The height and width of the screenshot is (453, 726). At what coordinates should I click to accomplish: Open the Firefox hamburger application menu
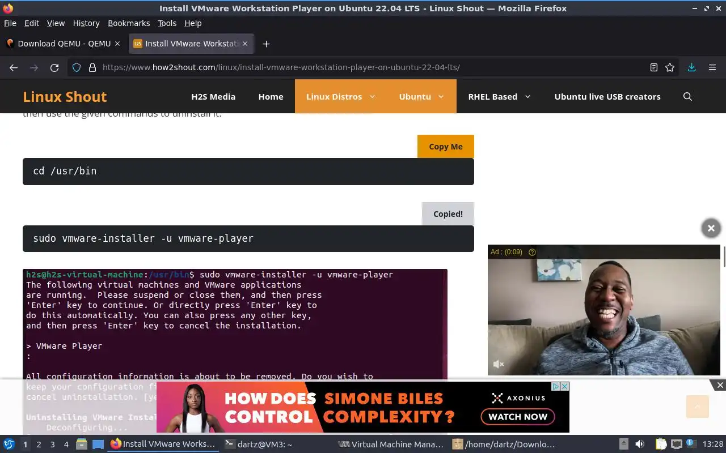point(712,67)
